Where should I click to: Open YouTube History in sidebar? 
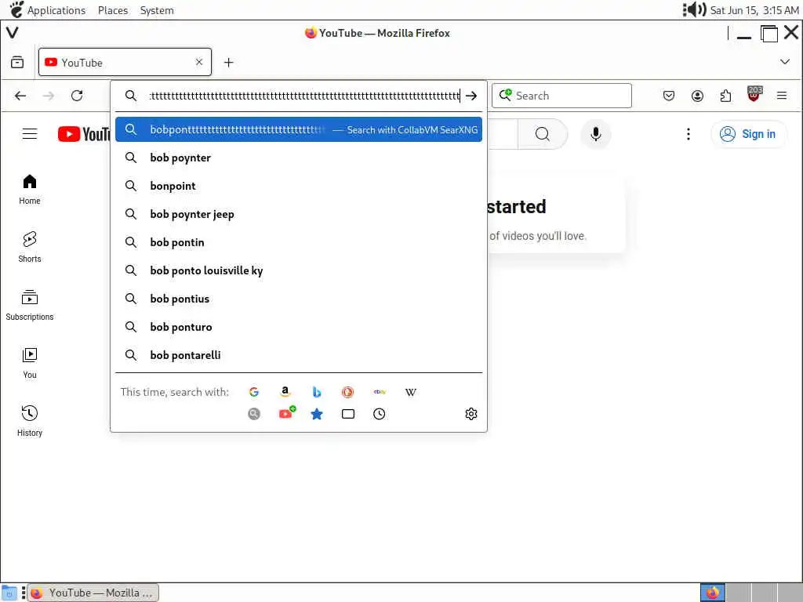click(30, 421)
